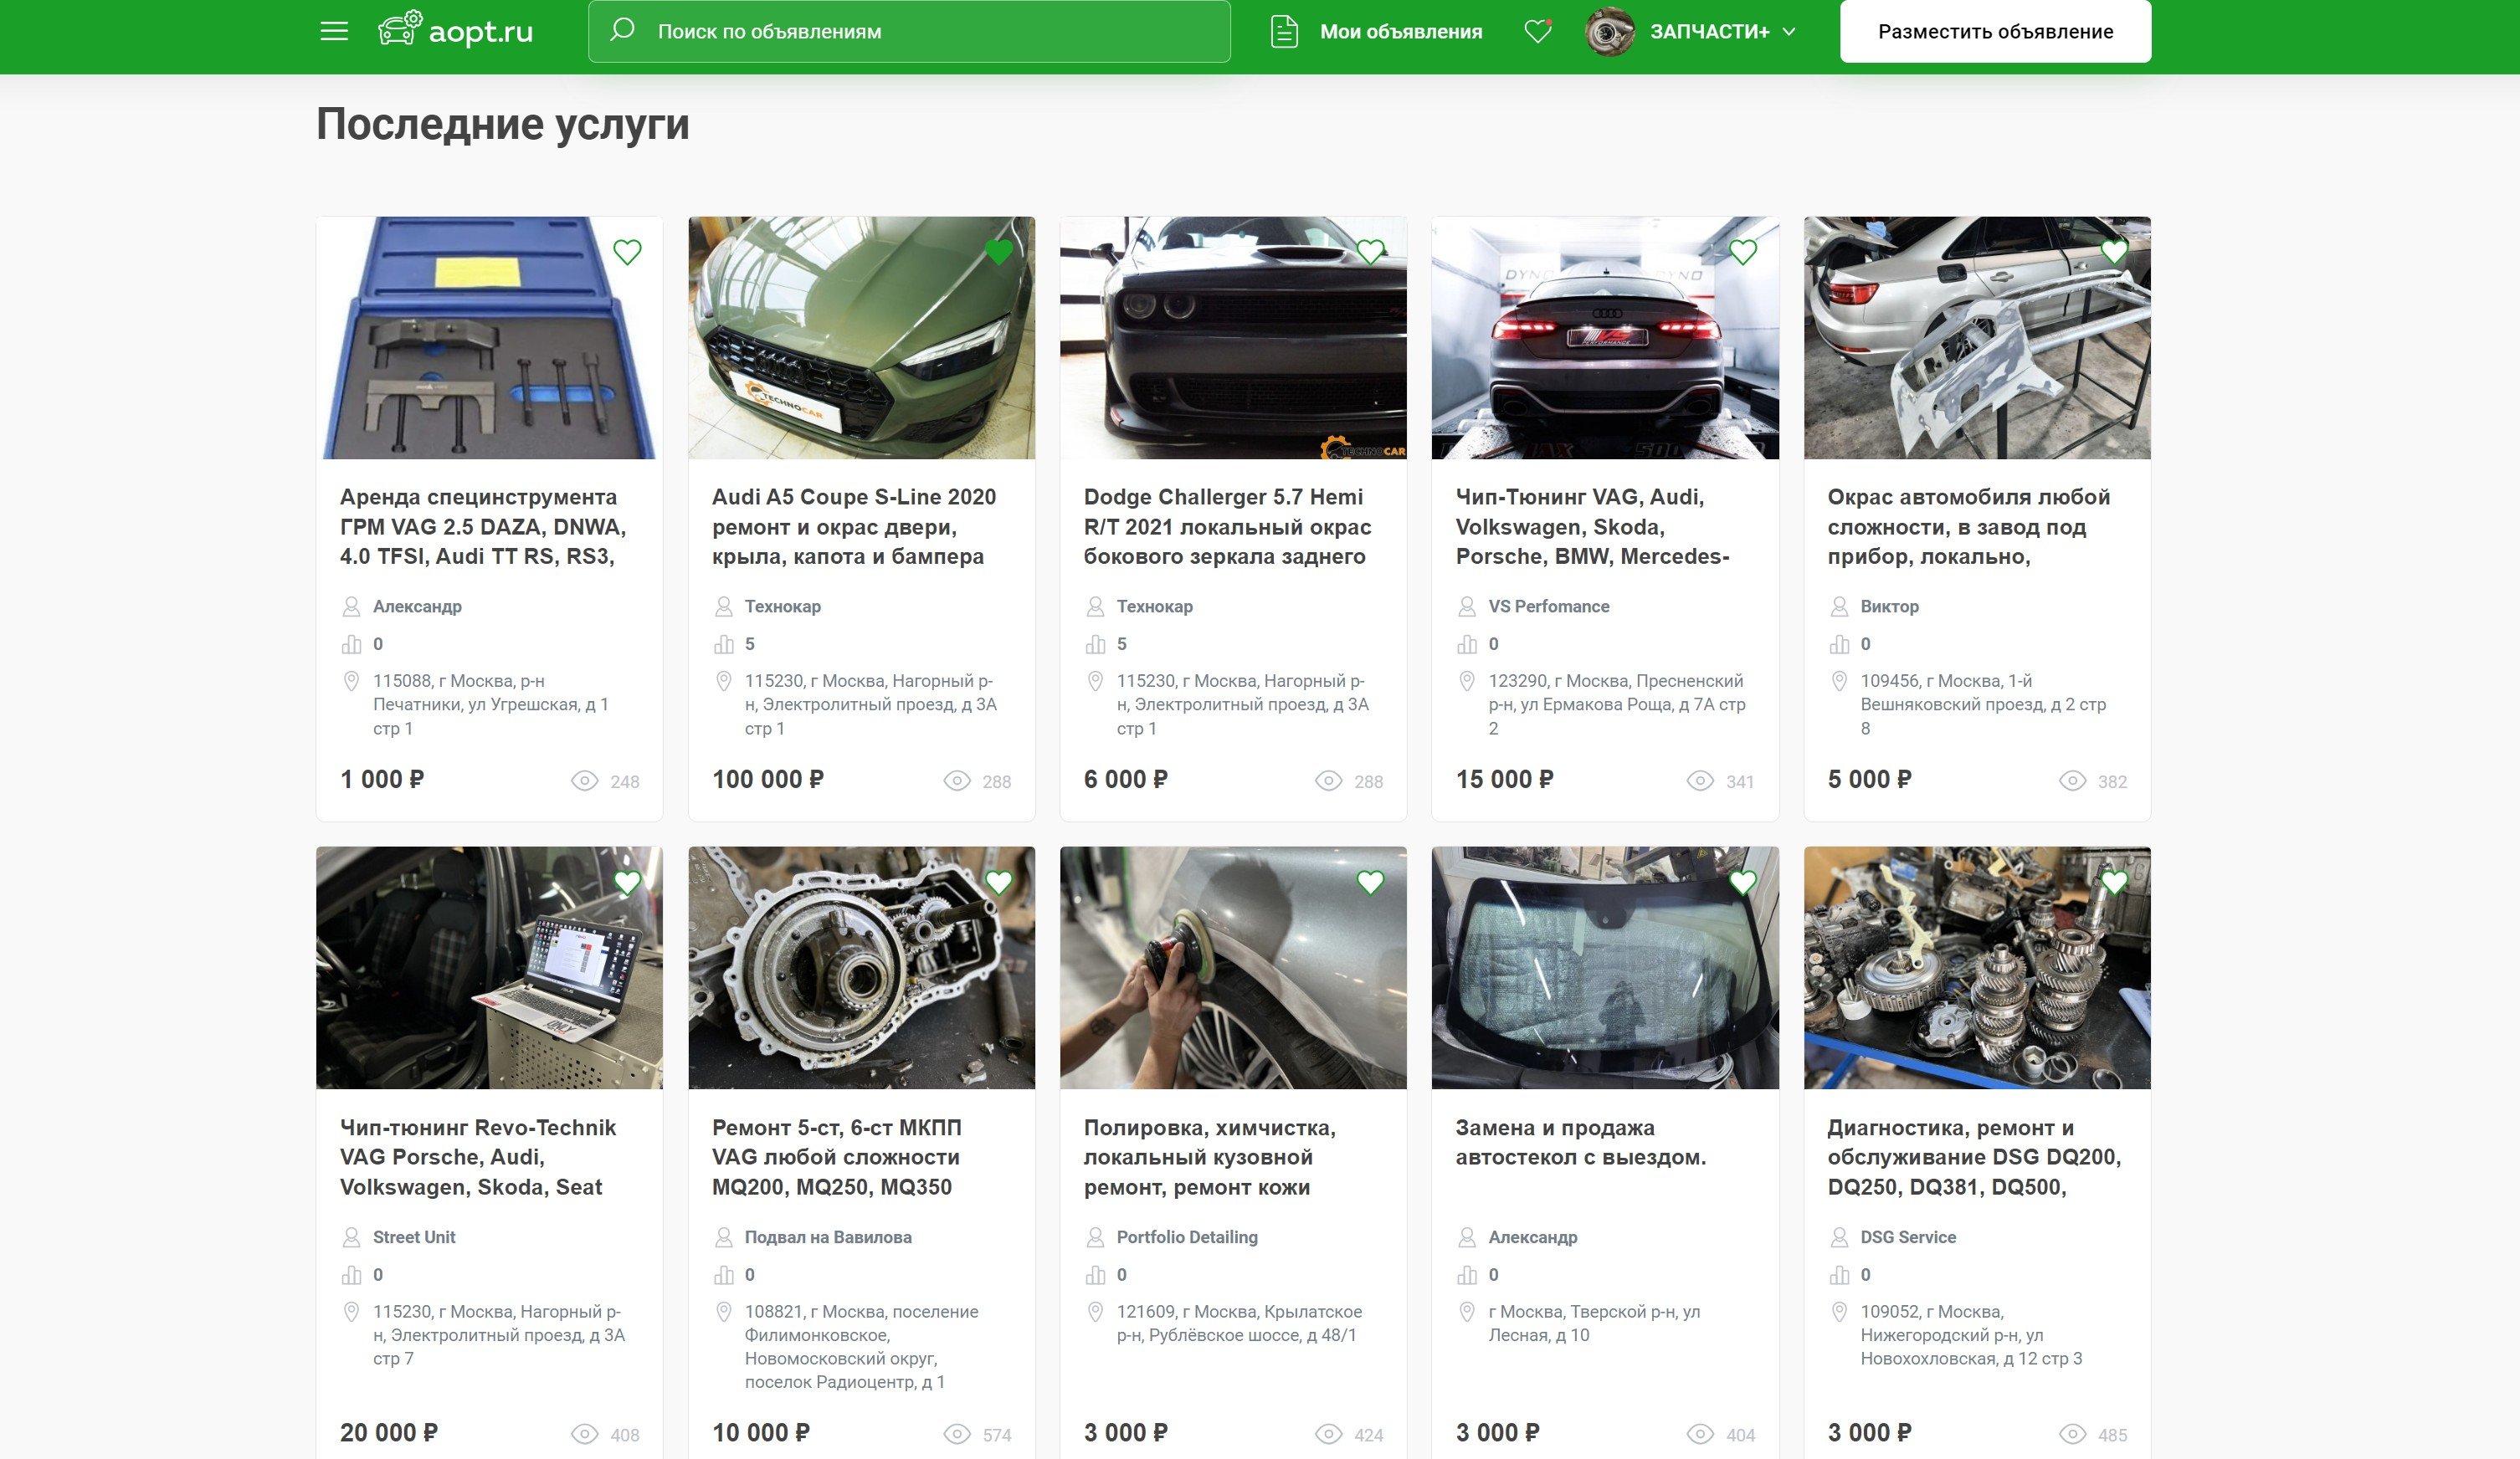Open Мои объявления menu item

tap(1400, 31)
